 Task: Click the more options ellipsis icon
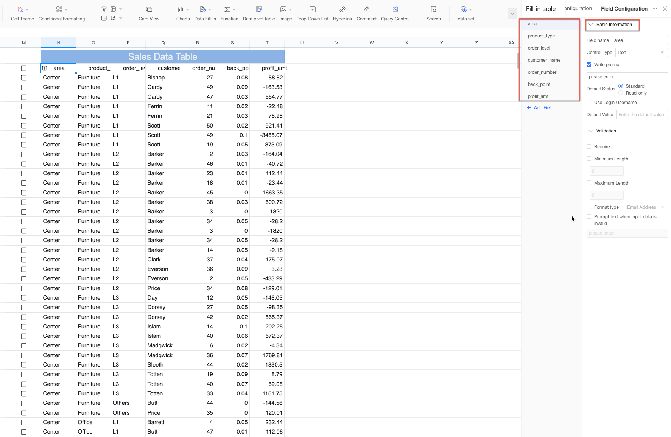[655, 8]
